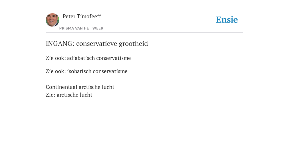Click the word INGANG: in the heading
The height and width of the screenshot is (144, 289).
pos(60,44)
